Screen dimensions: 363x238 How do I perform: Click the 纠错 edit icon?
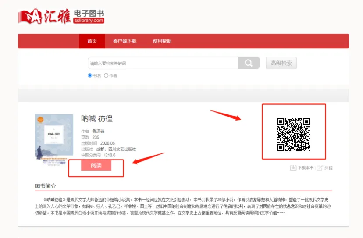coord(320,167)
